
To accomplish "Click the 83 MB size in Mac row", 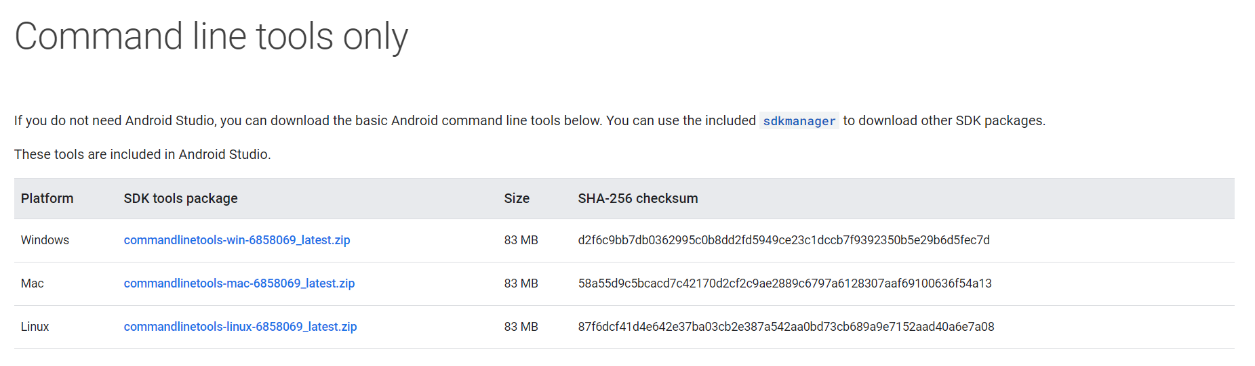I will click(521, 283).
